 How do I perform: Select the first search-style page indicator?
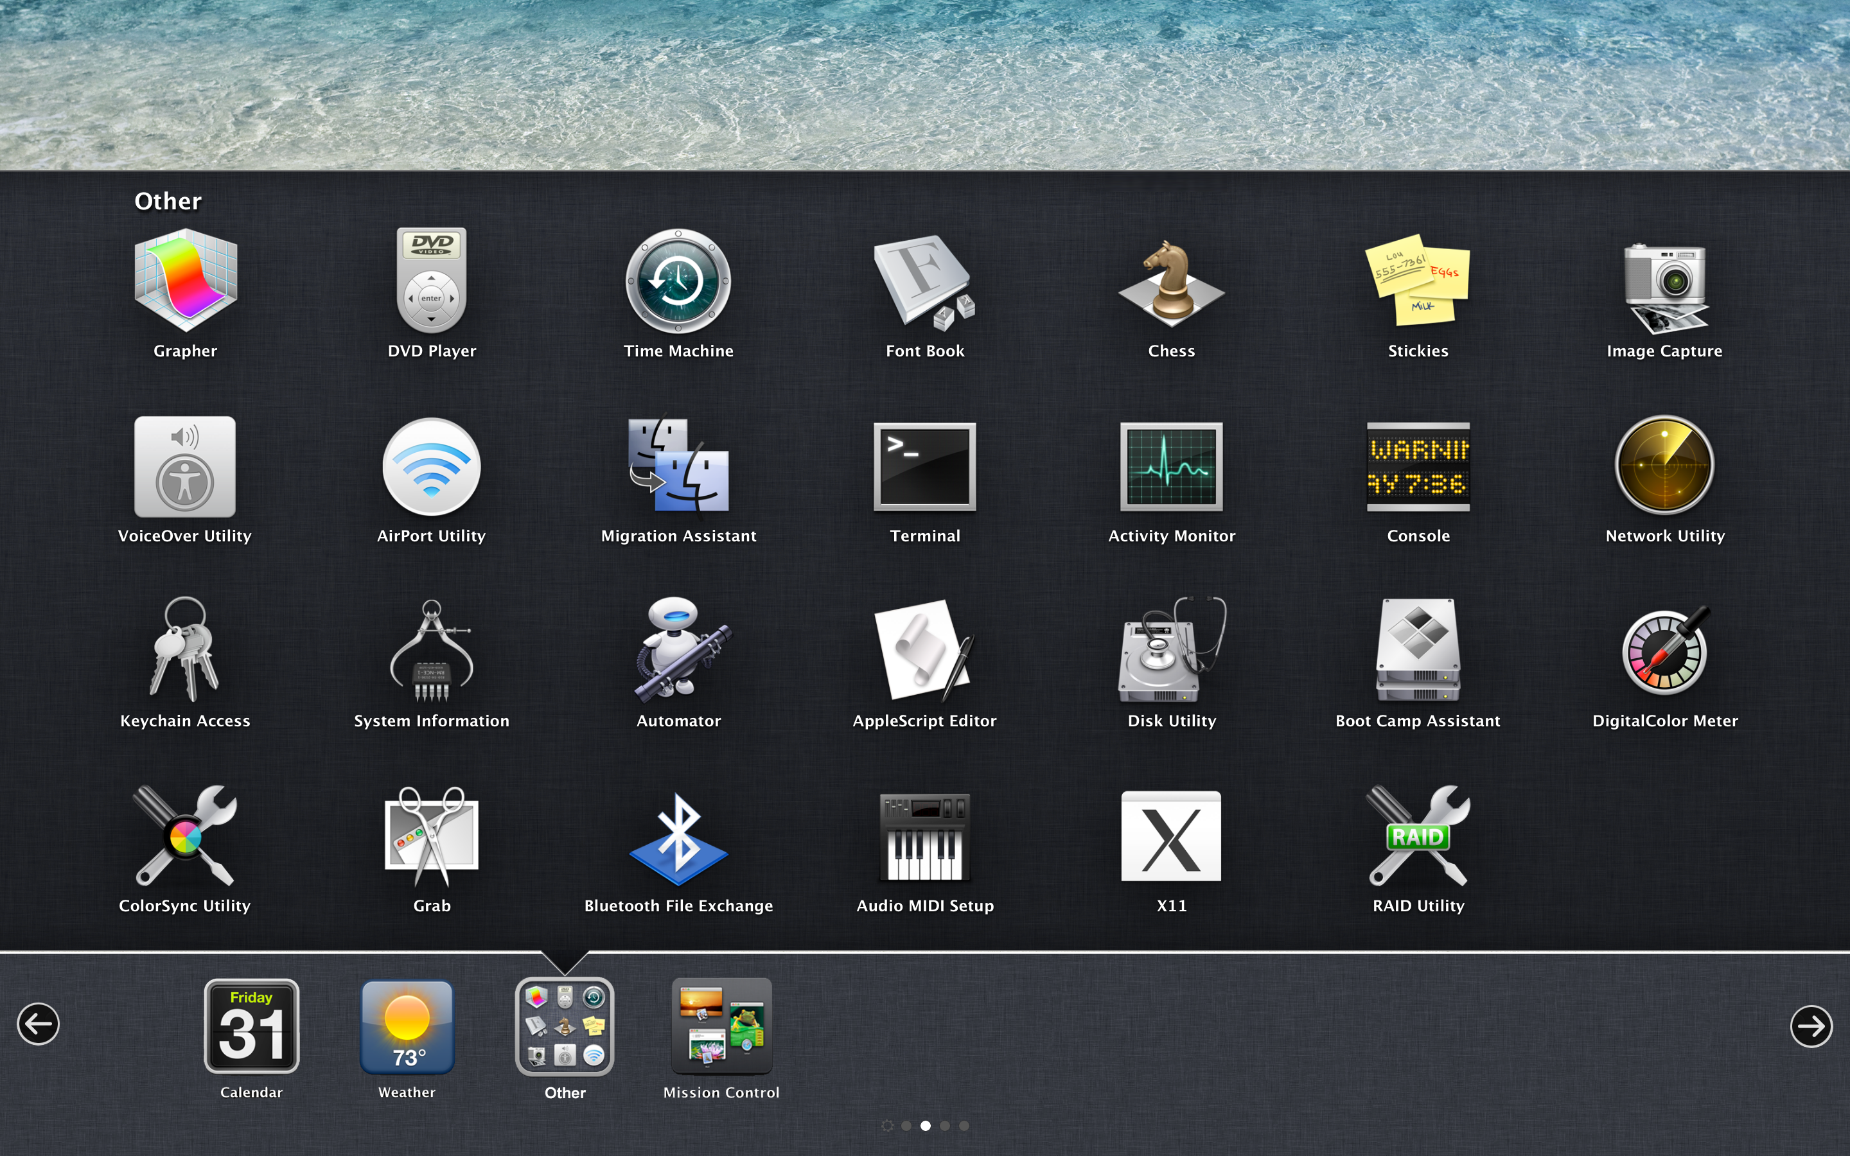pos(886,1125)
